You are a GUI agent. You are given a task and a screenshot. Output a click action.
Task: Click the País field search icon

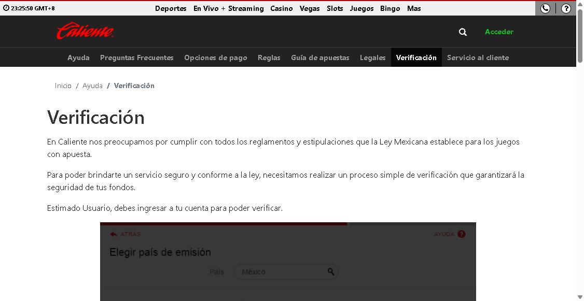tap(331, 271)
